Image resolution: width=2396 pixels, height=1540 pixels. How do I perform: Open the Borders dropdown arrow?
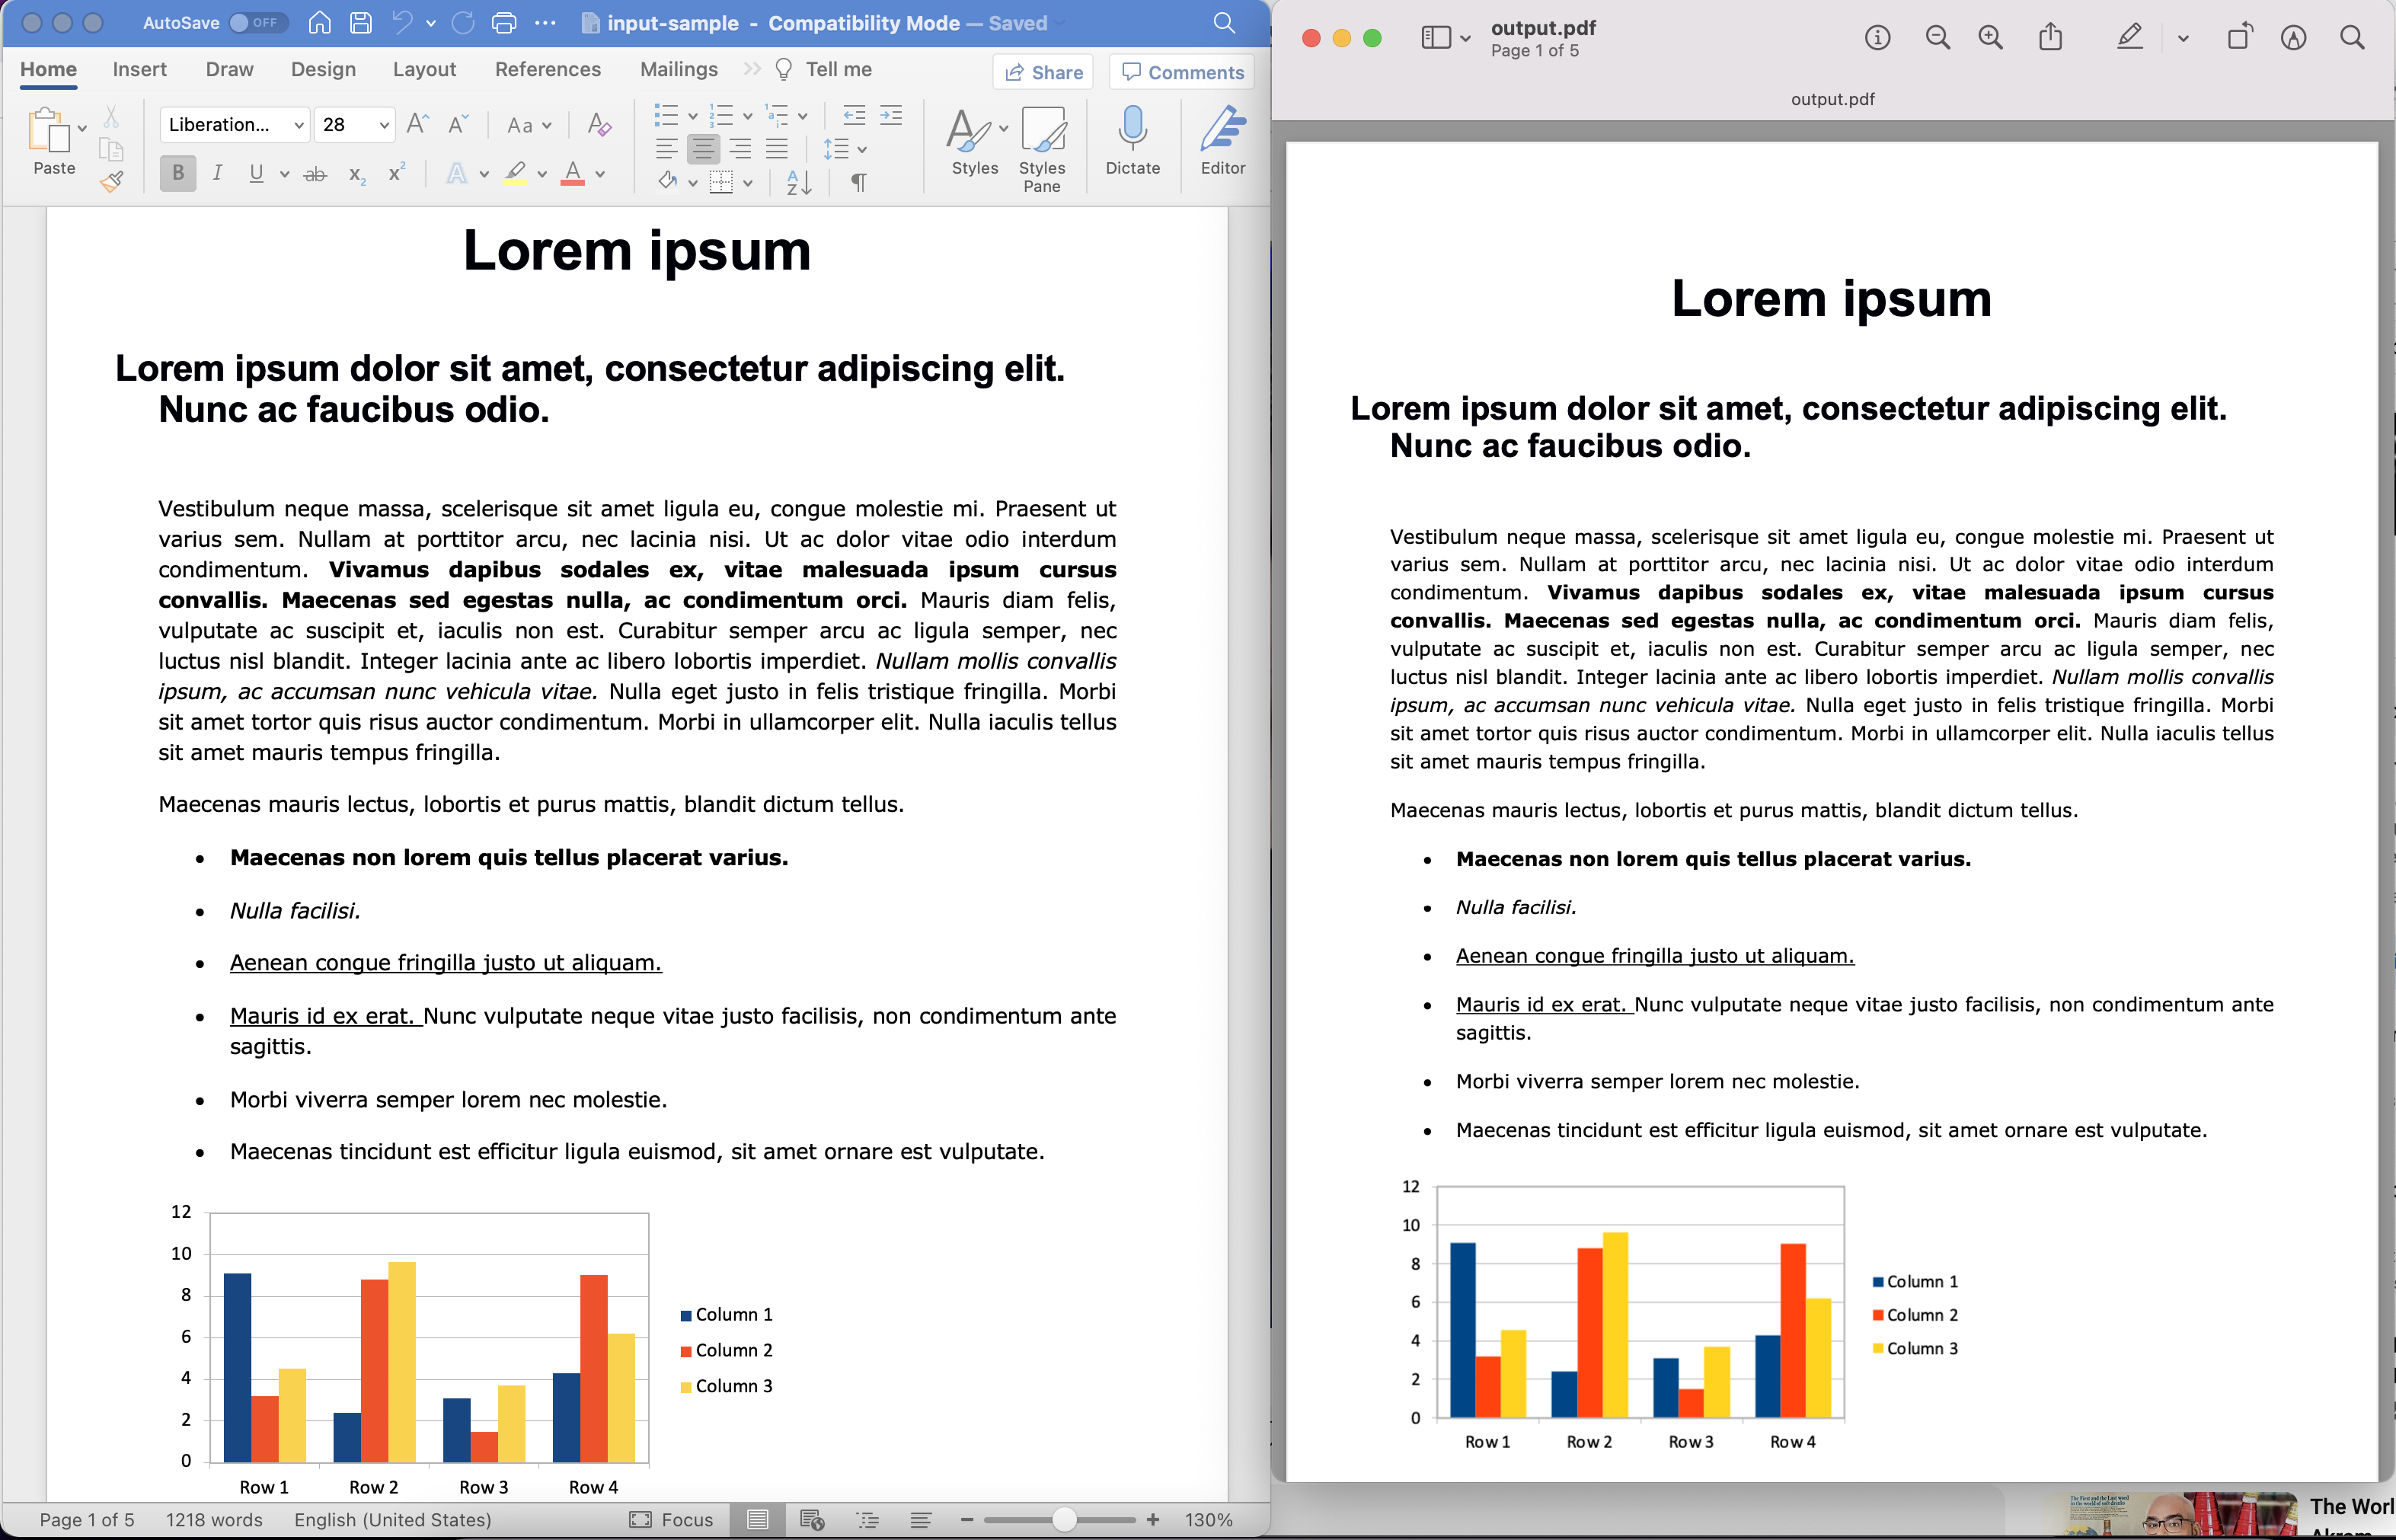tap(748, 183)
